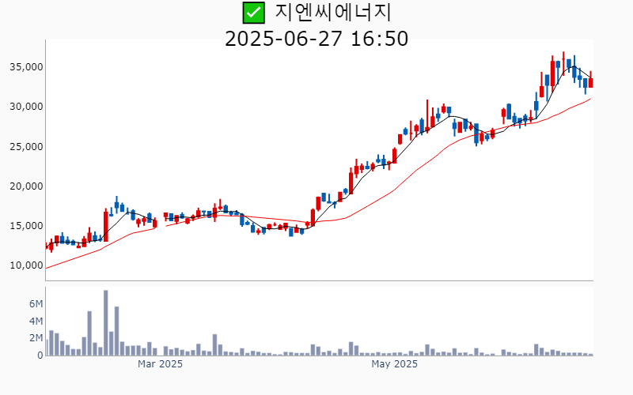
Task: Click the 0 volume axis label
Action: [40, 355]
